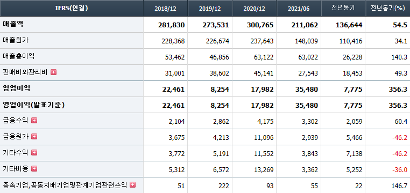Click the 49.3 SG&A percentage
The image size is (410, 193).
[x=401, y=73]
